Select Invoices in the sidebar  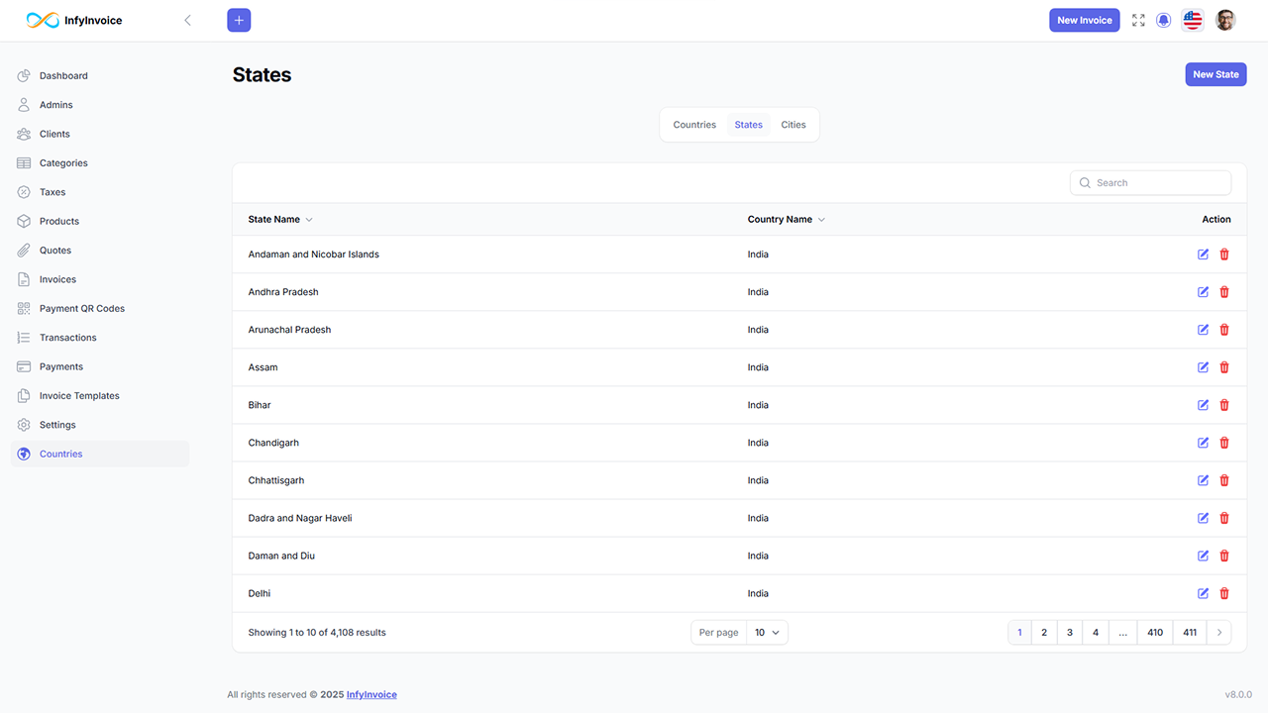coord(57,278)
